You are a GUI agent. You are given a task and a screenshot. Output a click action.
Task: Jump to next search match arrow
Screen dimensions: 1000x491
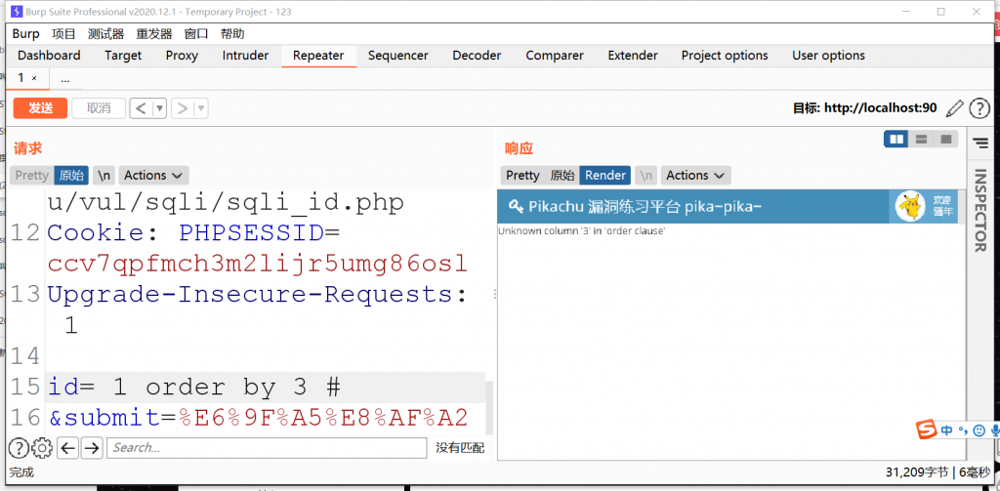tap(92, 448)
